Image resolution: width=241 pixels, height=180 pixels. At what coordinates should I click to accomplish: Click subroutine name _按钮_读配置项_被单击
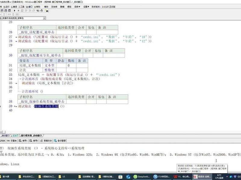click(37, 32)
